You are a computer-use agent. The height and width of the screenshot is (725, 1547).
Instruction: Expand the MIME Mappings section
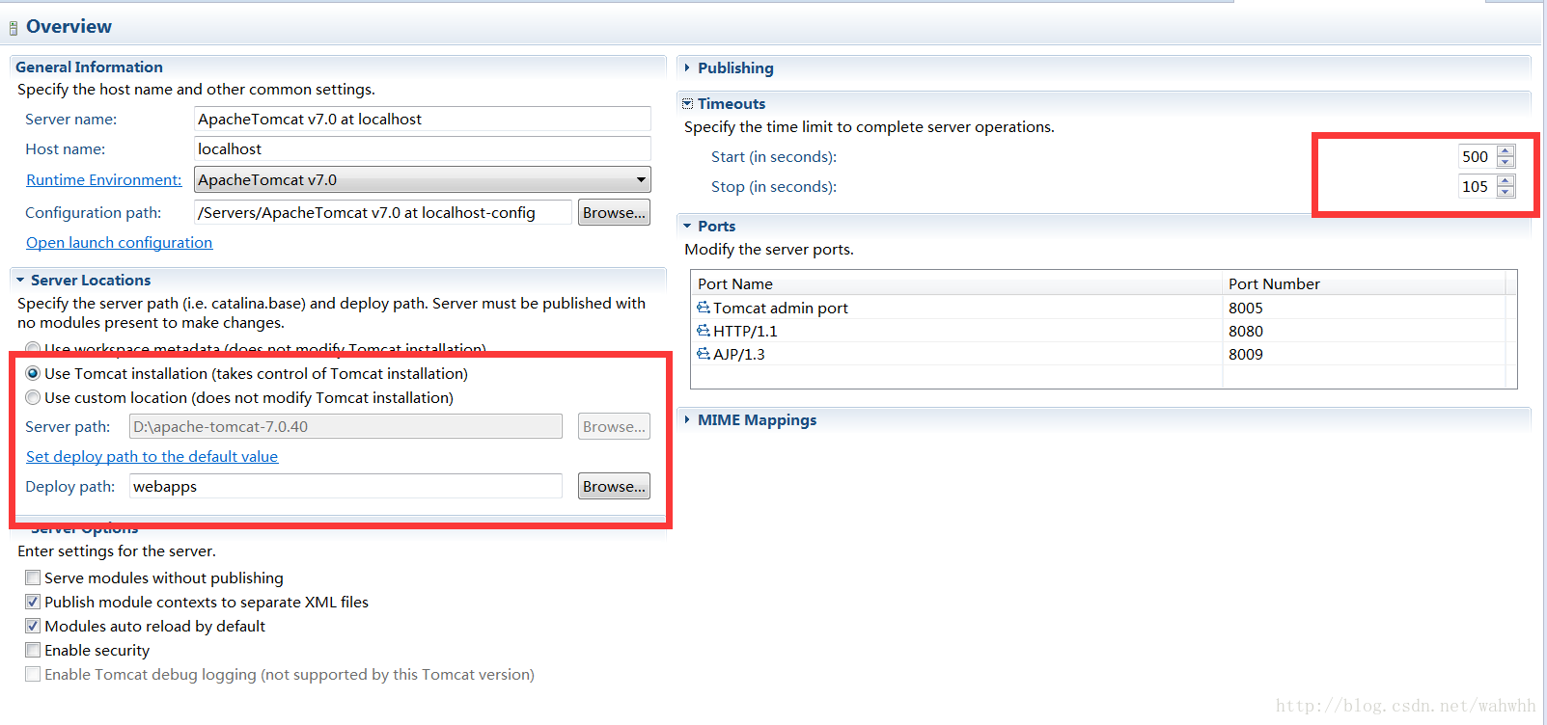coord(687,419)
